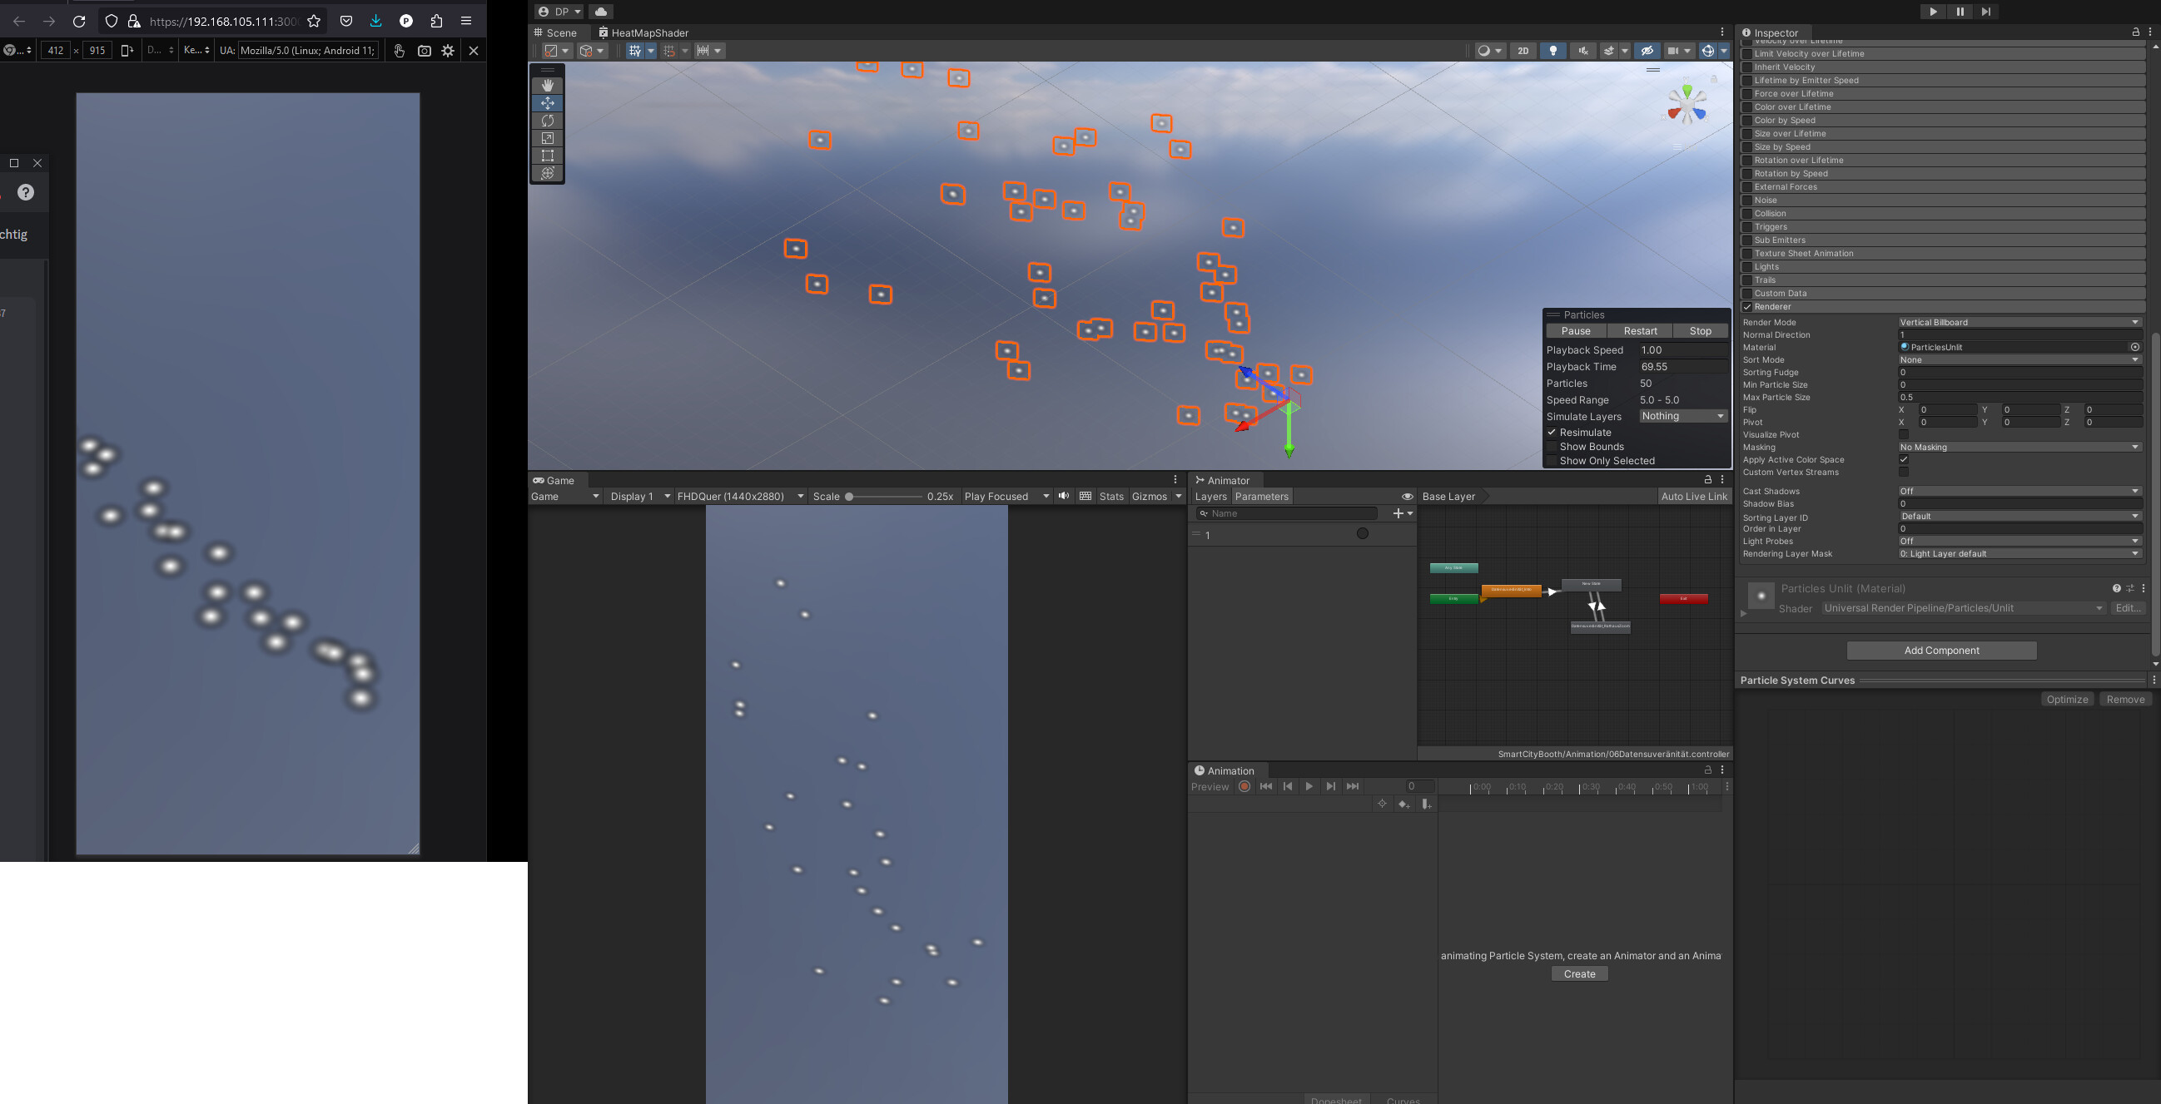The image size is (2161, 1104).
Task: Select the Hand tool in Scene view
Action: (x=547, y=86)
